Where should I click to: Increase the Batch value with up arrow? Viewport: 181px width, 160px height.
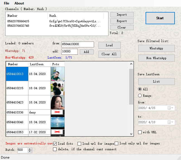30,149
